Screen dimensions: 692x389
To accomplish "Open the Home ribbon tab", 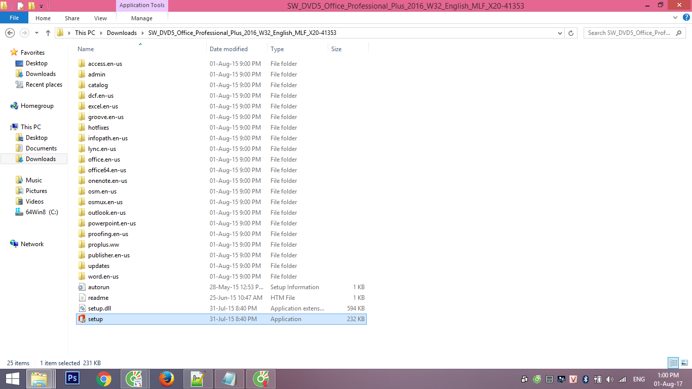I will tap(43, 18).
